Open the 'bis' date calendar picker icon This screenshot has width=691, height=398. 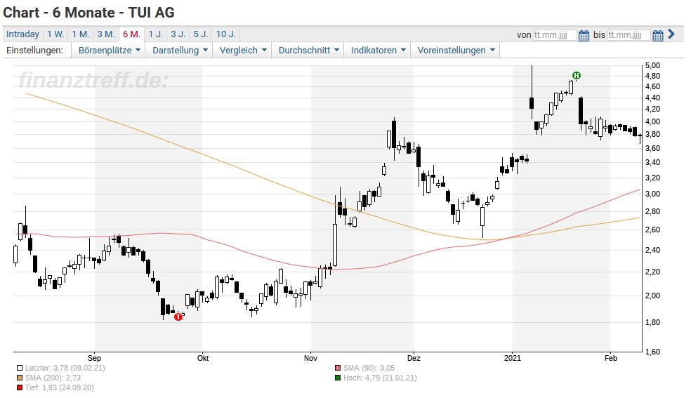tap(657, 35)
